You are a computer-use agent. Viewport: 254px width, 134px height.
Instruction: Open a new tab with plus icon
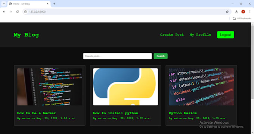54,4
